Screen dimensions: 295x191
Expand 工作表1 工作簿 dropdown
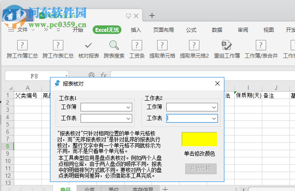pyautogui.click(x=128, y=108)
